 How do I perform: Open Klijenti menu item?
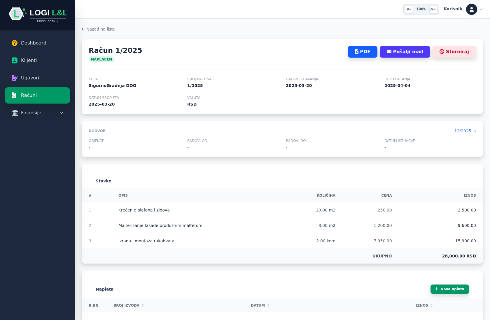point(37,61)
